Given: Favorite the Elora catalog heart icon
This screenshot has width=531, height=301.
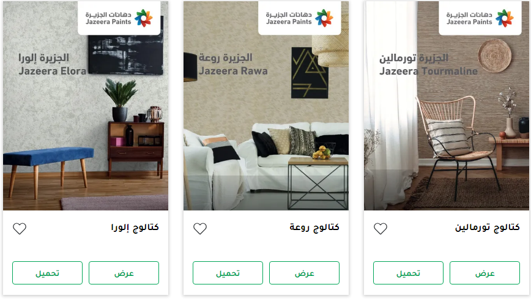Looking at the screenshot, I should pos(20,229).
